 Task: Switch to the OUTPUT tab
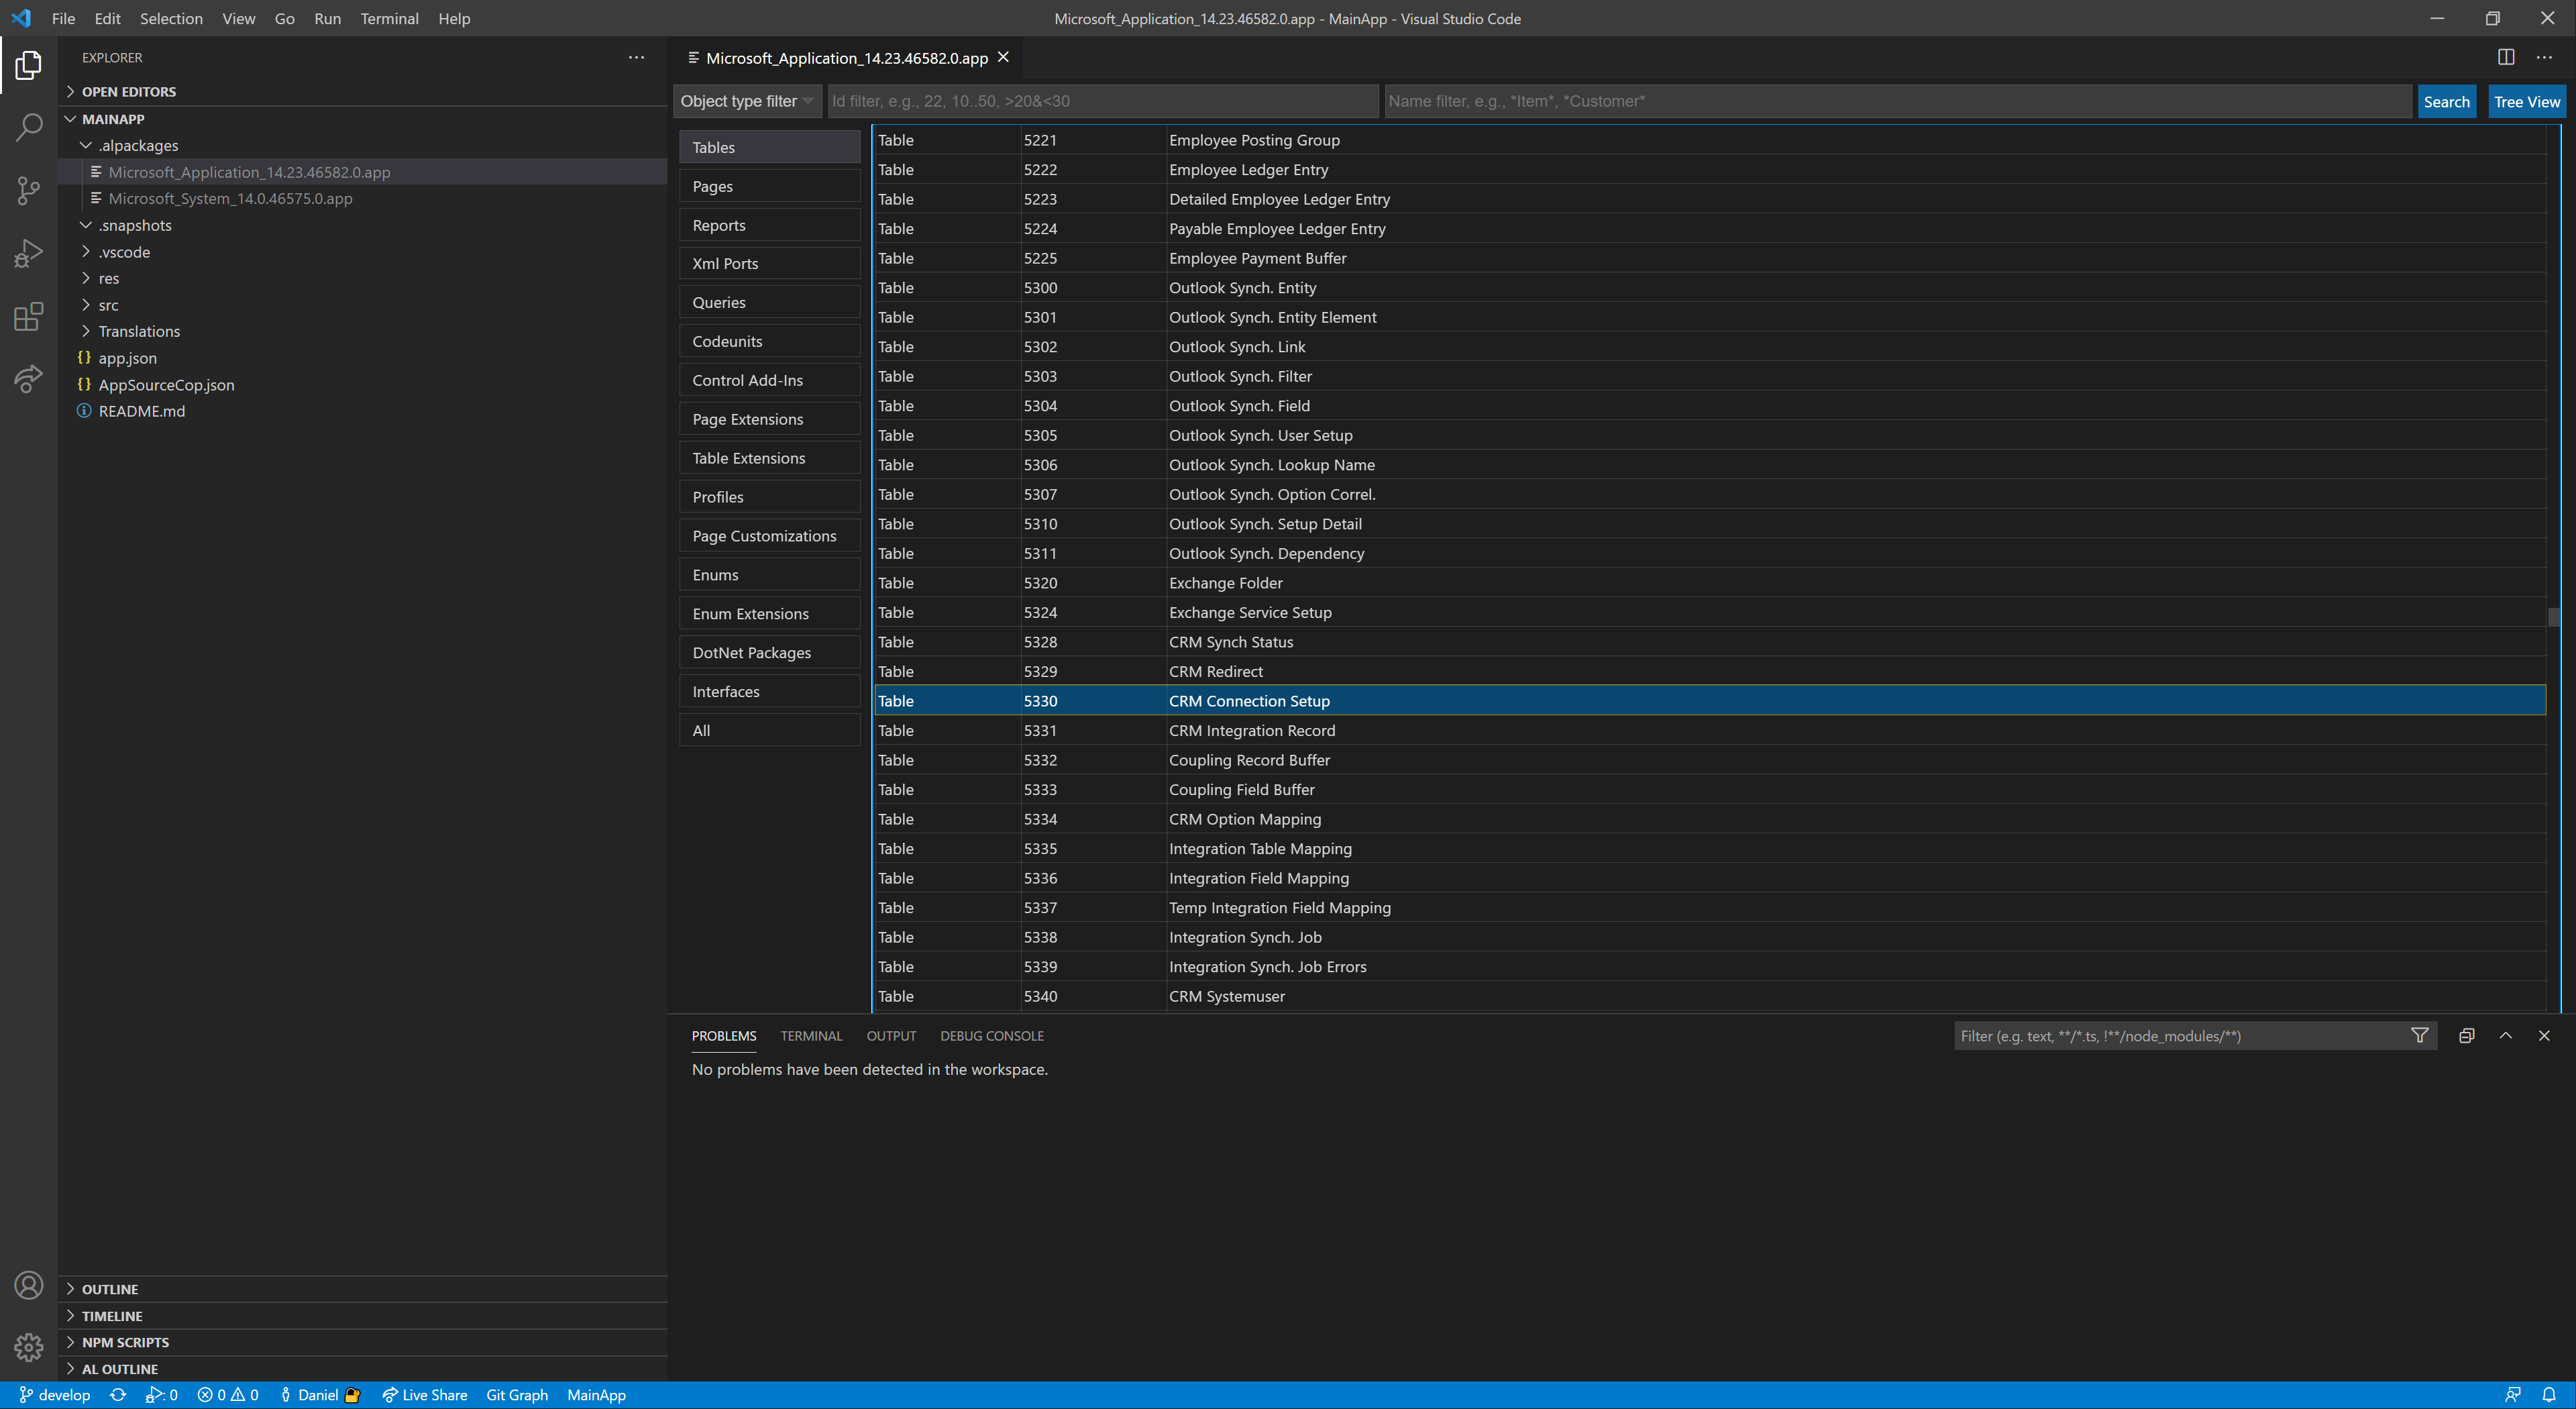pyautogui.click(x=891, y=1036)
